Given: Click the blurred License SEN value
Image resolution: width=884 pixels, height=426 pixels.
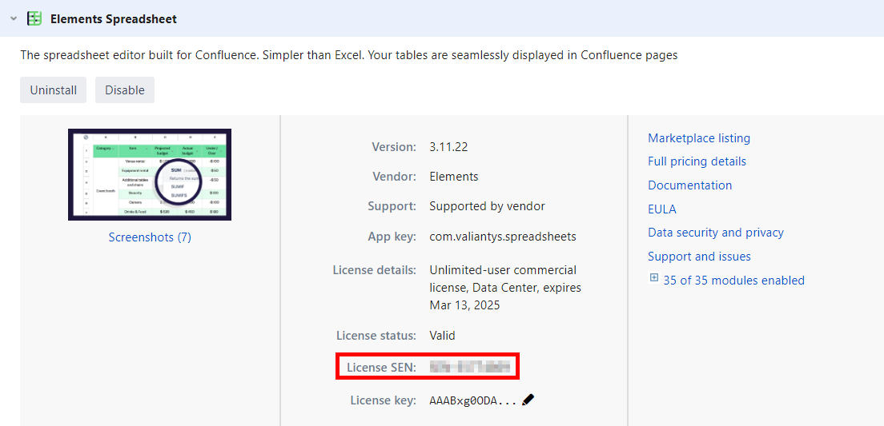Looking at the screenshot, I should coord(469,368).
